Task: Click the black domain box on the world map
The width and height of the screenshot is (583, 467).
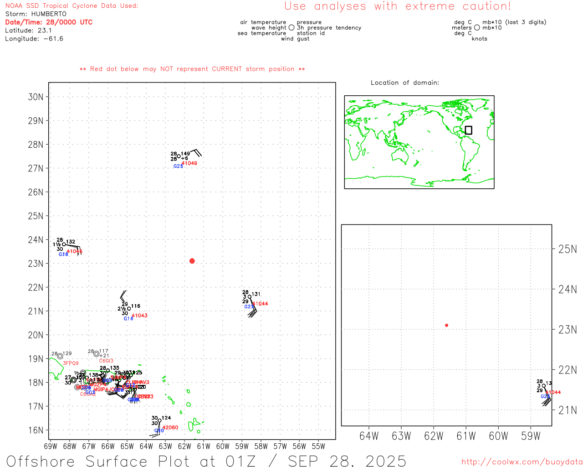Action: pyautogui.click(x=468, y=130)
